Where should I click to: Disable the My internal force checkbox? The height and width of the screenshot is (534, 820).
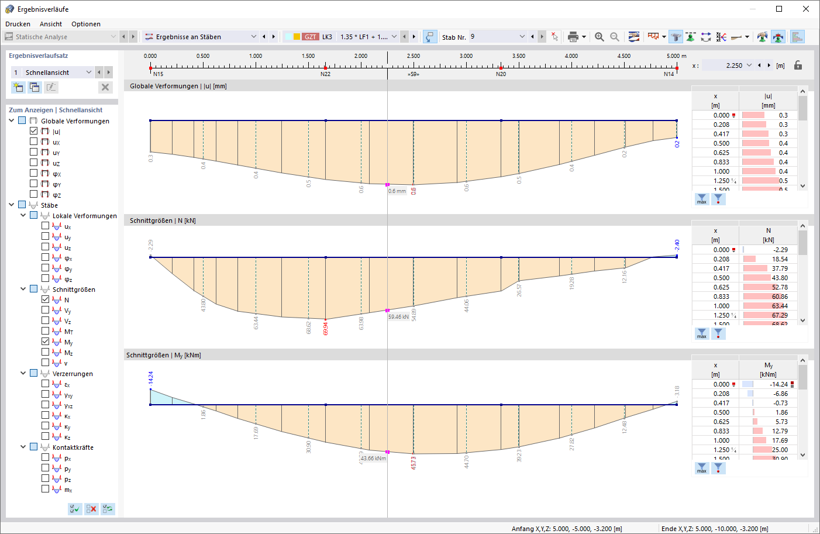click(46, 342)
